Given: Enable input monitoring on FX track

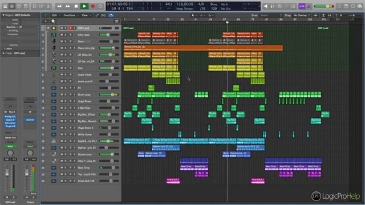Looking at the screenshot, I should tap(75, 88).
